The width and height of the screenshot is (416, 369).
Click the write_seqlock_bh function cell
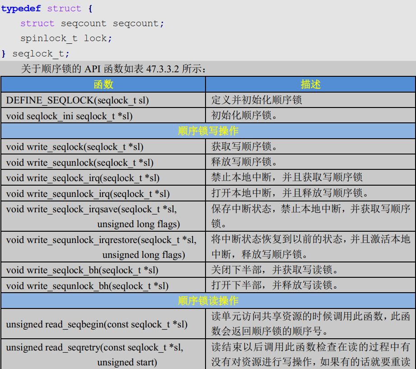coord(82,270)
